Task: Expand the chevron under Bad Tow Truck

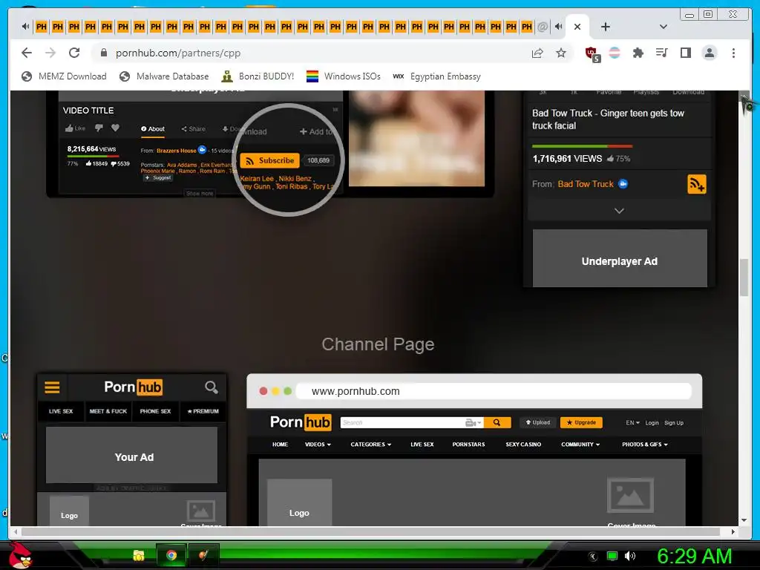Action: pos(619,211)
